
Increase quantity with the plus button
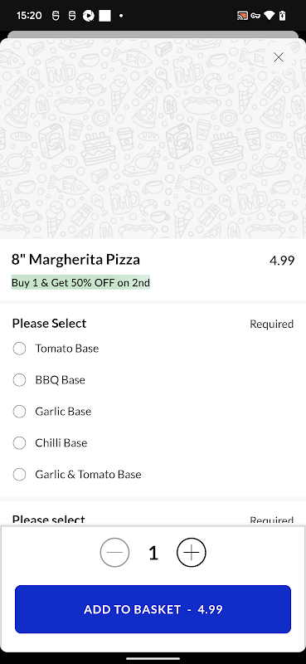click(192, 552)
